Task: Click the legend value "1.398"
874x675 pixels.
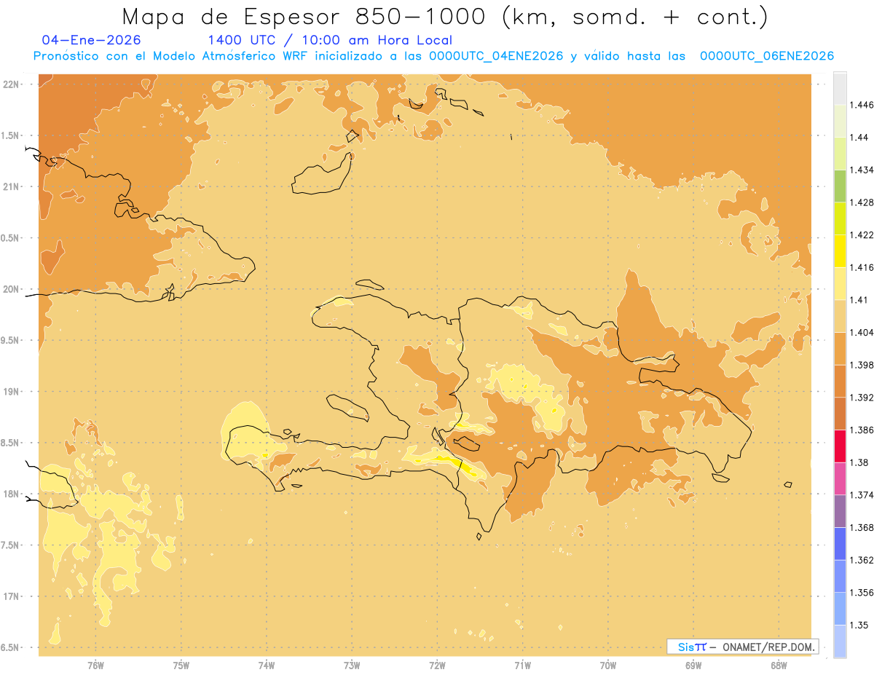Action: 861,365
